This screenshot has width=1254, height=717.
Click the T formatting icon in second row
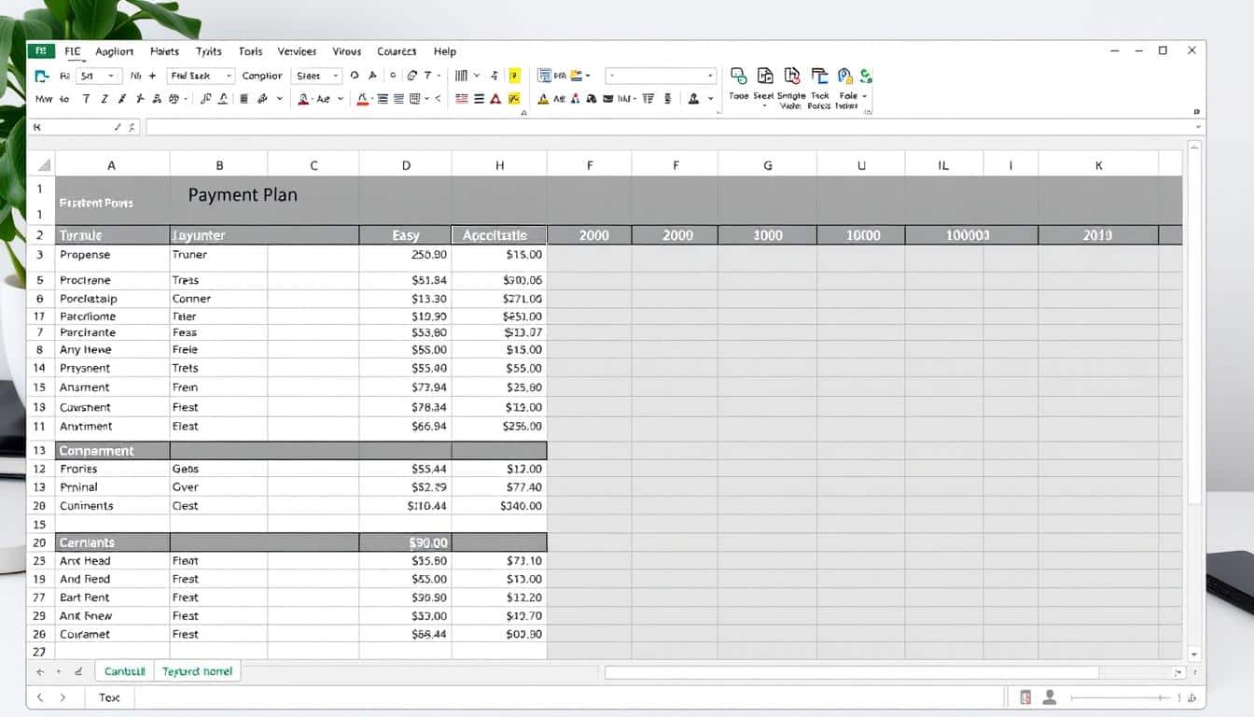pyautogui.click(x=87, y=98)
